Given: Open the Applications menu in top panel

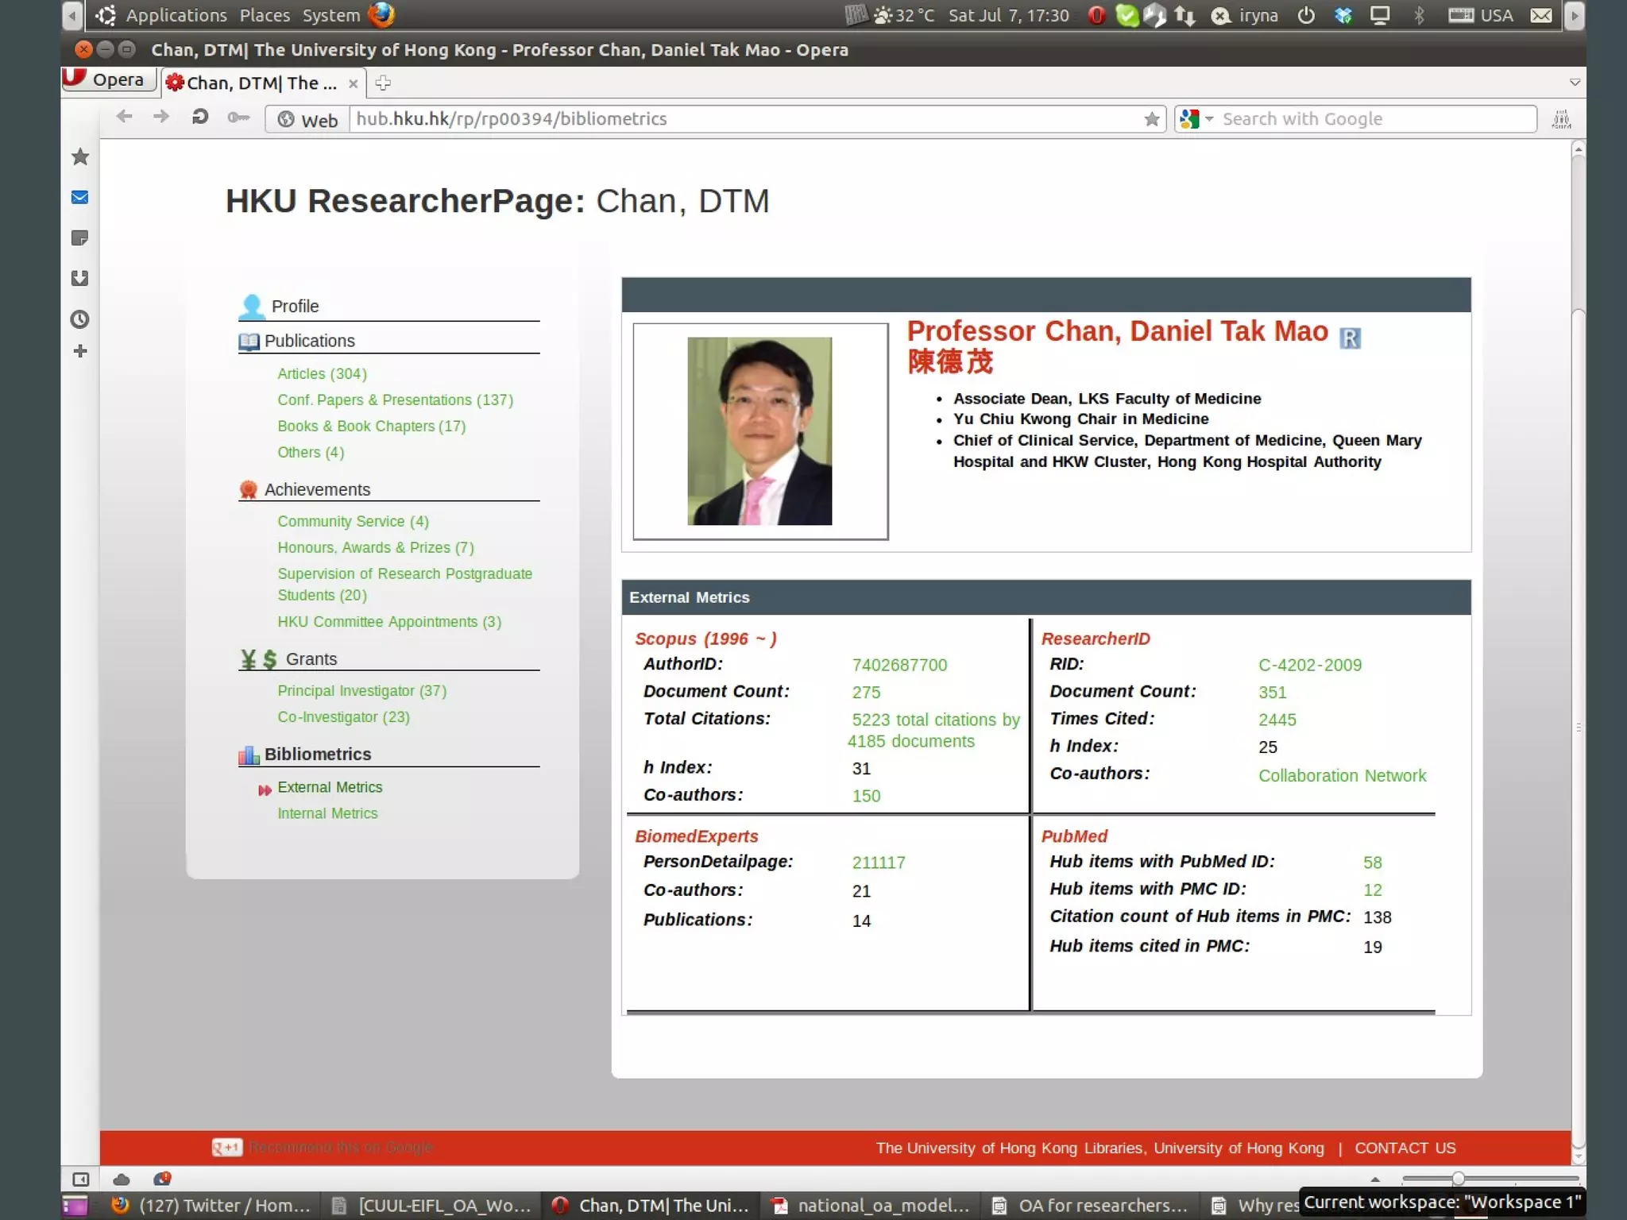Looking at the screenshot, I should click(x=176, y=15).
